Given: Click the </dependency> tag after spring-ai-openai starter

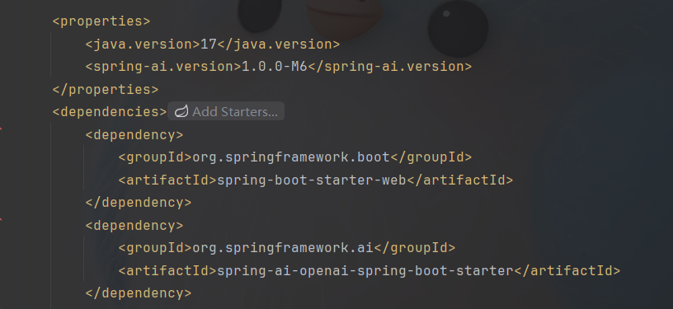Looking at the screenshot, I should point(139,293).
